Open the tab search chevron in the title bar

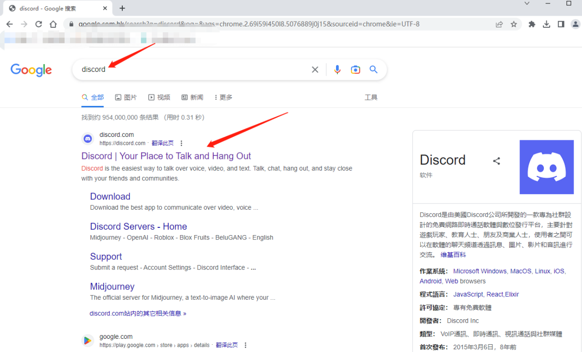[527, 3]
